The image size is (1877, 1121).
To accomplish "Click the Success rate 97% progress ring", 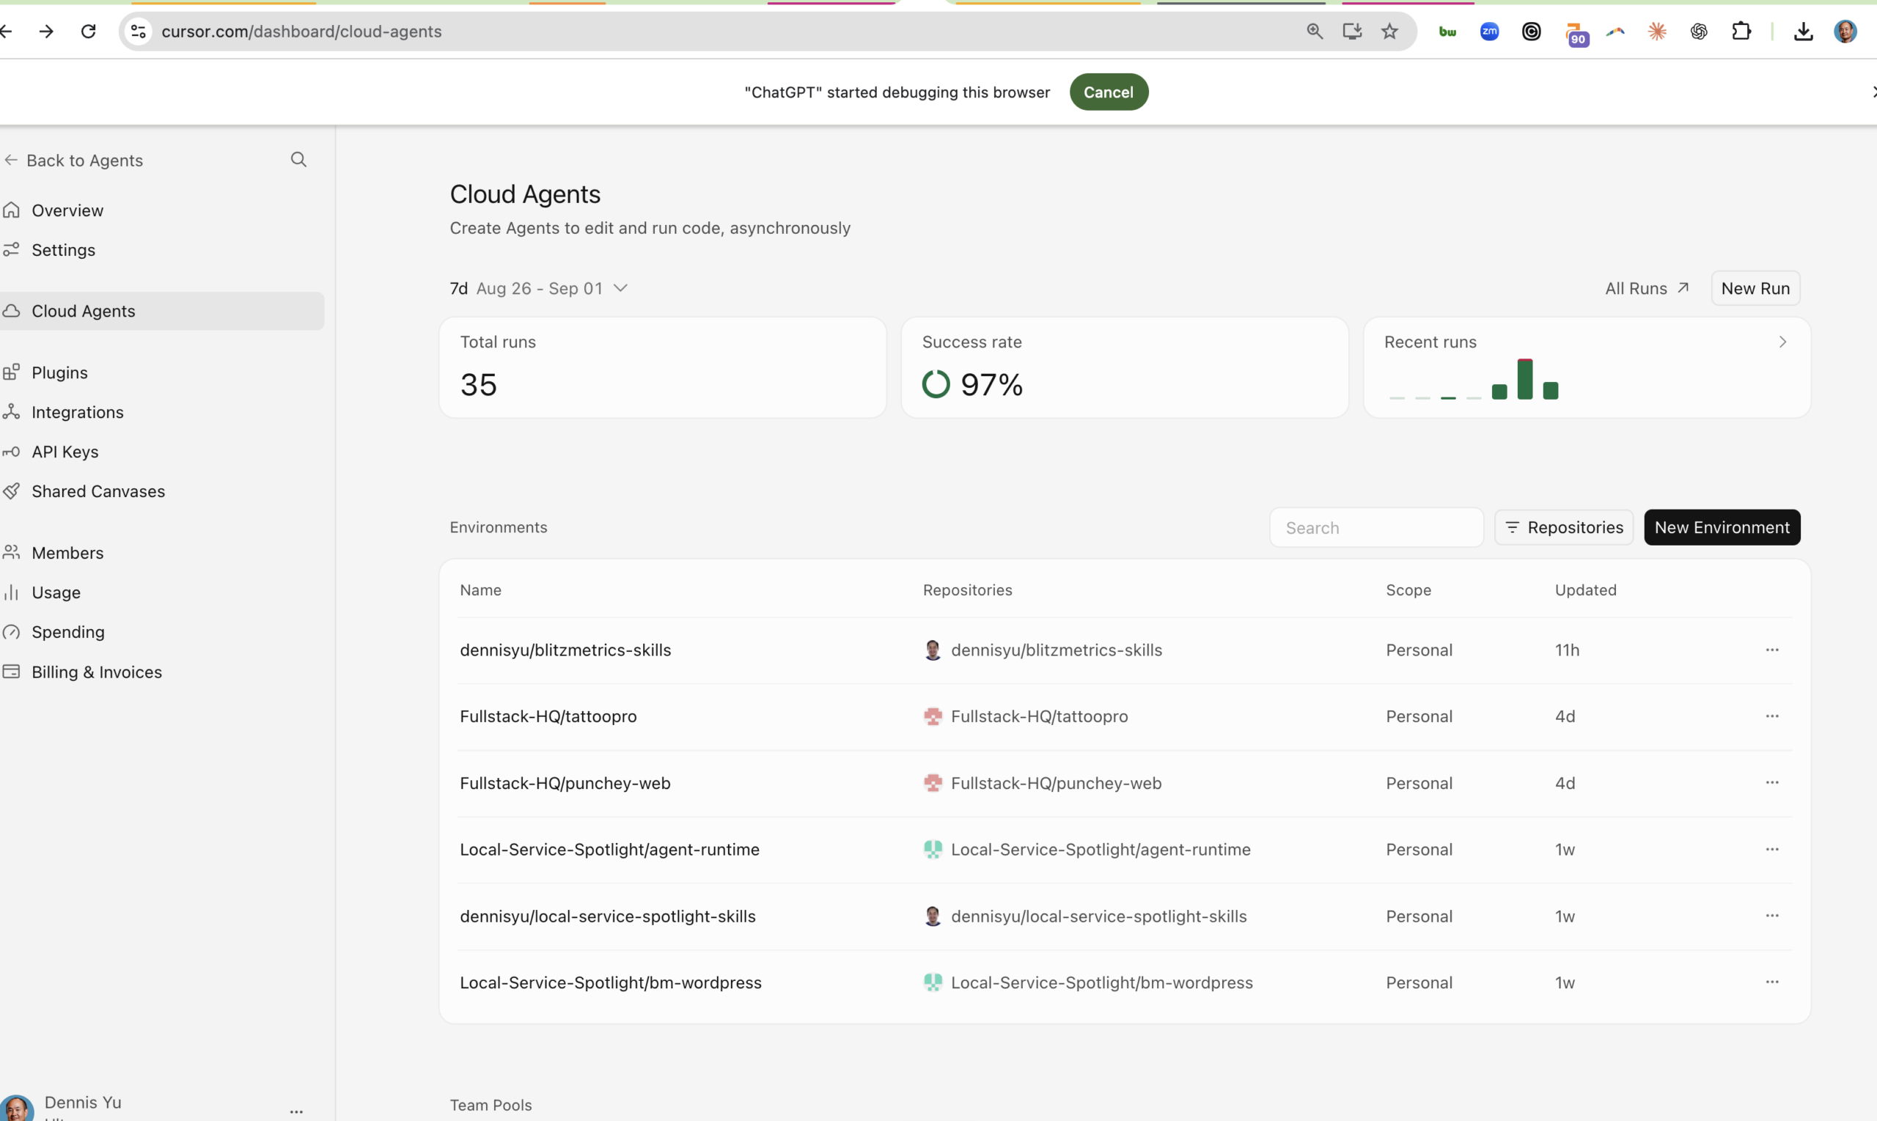I will [x=935, y=383].
